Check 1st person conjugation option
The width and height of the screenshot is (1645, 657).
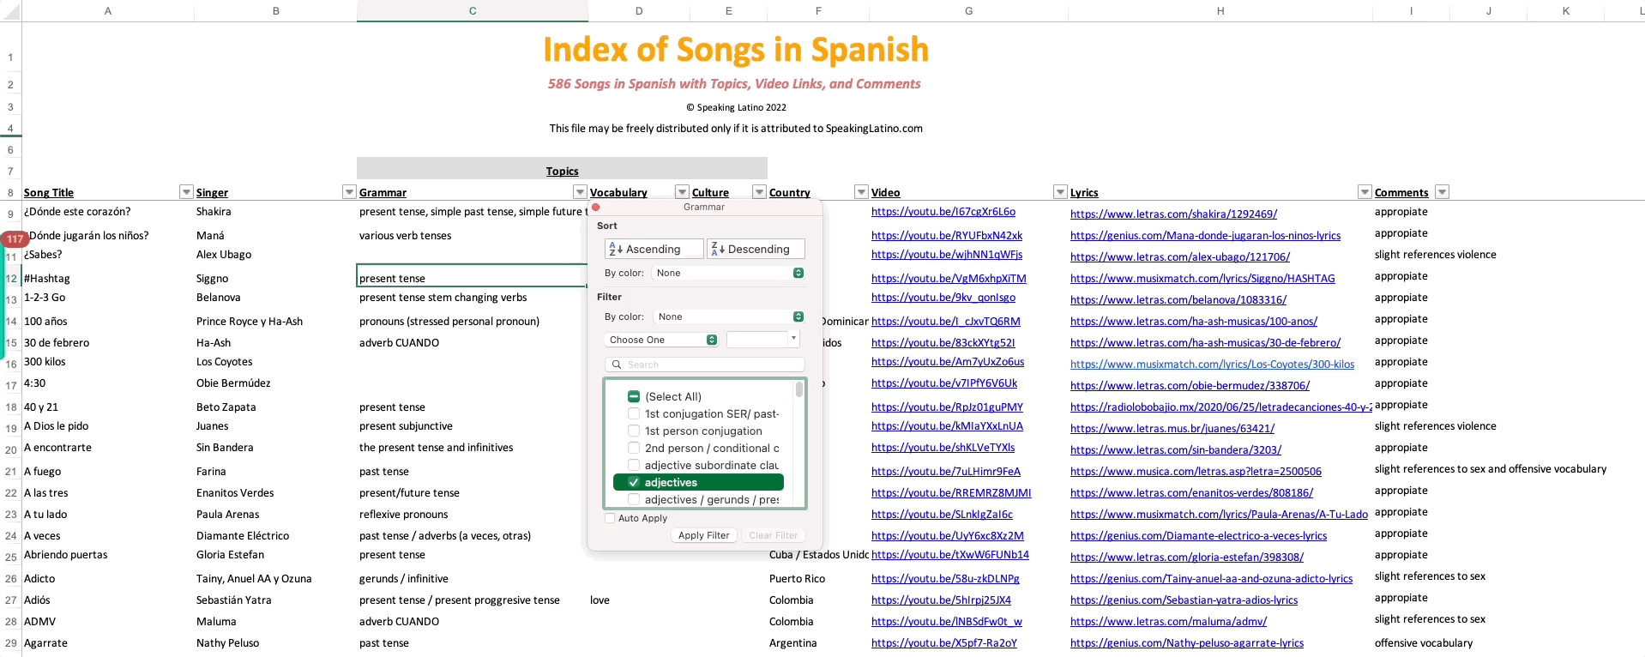coord(634,431)
